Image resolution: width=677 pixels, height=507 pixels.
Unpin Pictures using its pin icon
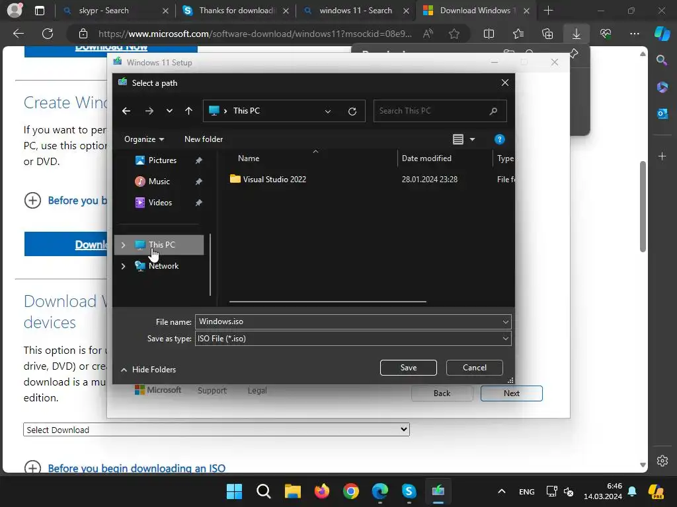pyautogui.click(x=198, y=160)
